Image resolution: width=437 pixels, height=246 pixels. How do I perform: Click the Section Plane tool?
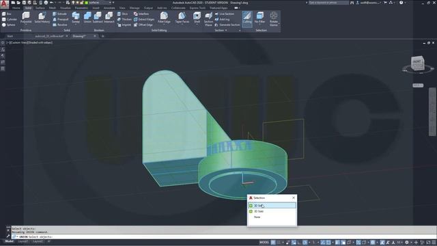coord(208,19)
